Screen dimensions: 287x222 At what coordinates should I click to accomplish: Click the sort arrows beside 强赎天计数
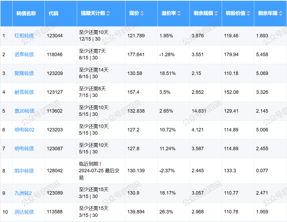tap(108, 13)
